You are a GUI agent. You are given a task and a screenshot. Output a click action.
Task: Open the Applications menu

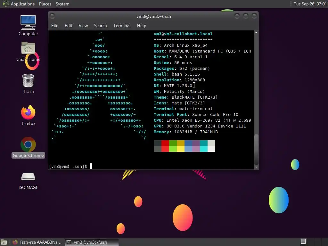[x=23, y=4]
